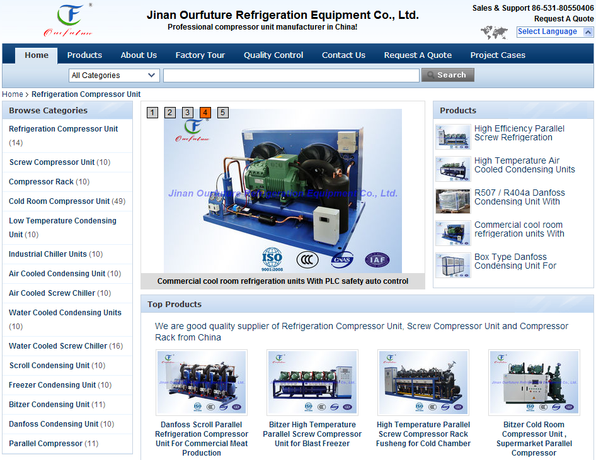This screenshot has height=460, width=596.
Task: Open High Temperature Parallel Screw Compressor Rack link
Action: (x=423, y=434)
